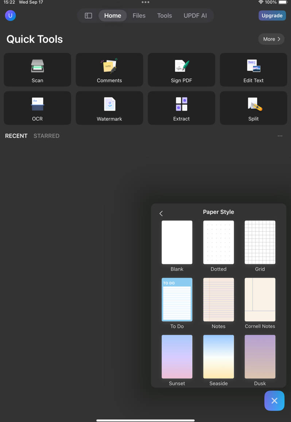
Task: Open the Sign PDF tool
Action: (x=182, y=70)
